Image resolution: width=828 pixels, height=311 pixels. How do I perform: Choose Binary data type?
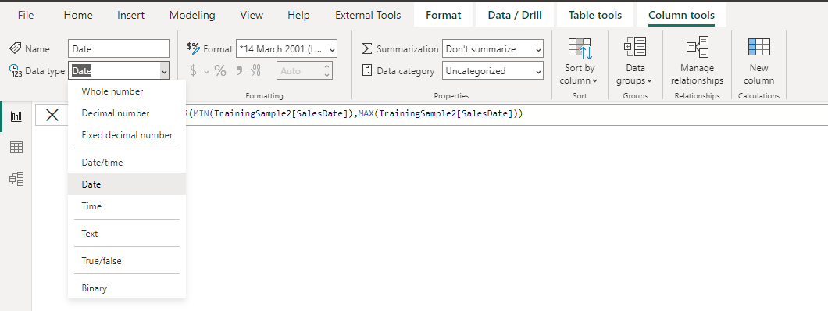[127, 288]
